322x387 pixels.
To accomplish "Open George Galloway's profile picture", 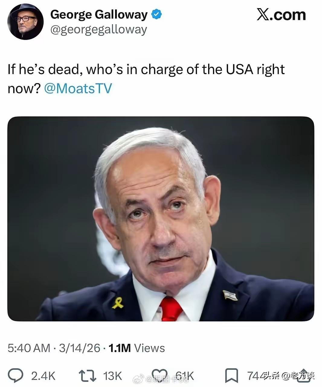I will coord(26,21).
